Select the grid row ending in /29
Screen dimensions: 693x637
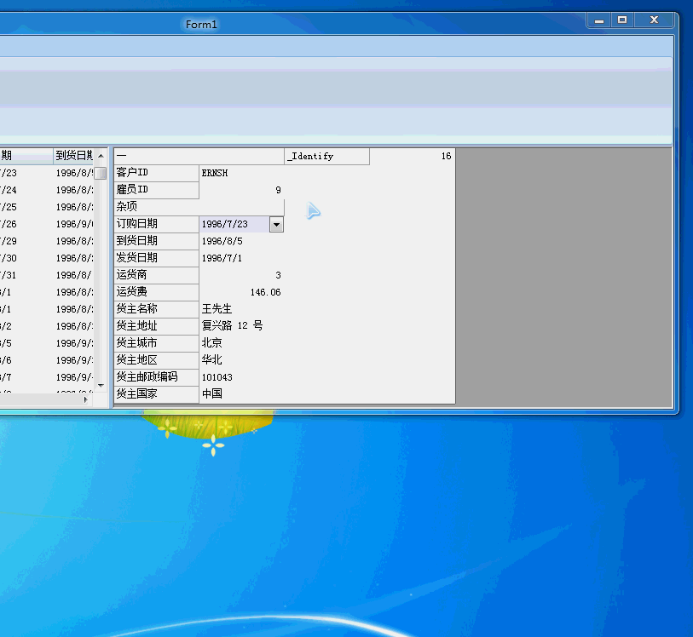pyautogui.click(x=46, y=241)
